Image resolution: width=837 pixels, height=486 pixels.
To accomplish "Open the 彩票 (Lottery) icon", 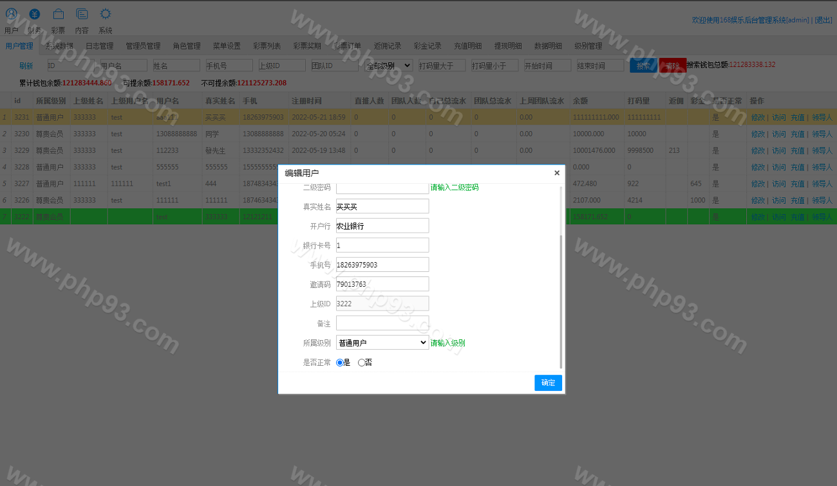I will (x=58, y=14).
